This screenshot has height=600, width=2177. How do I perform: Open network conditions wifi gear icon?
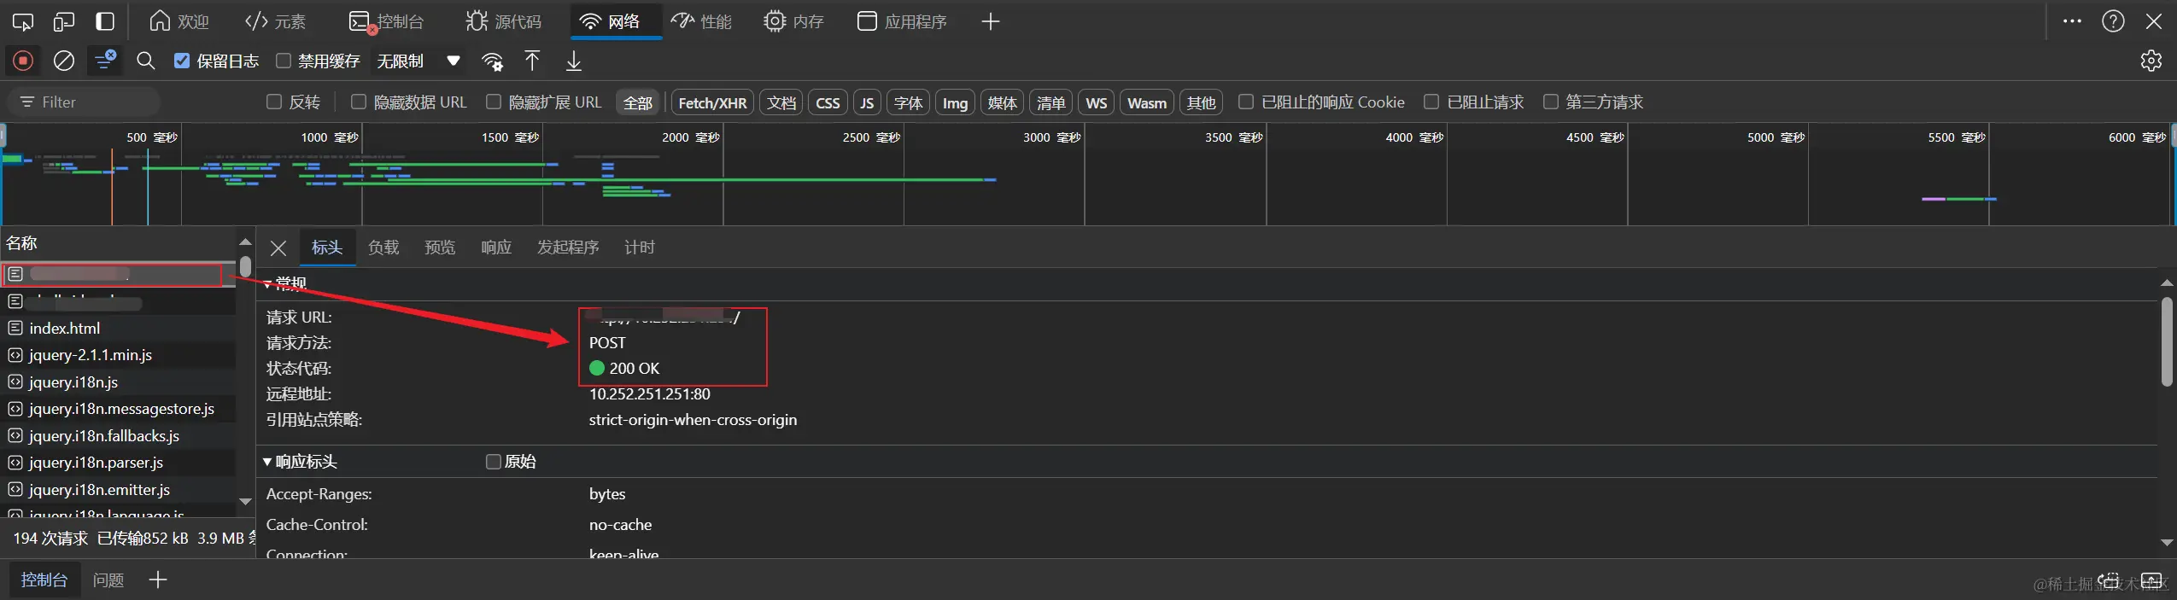tap(493, 61)
